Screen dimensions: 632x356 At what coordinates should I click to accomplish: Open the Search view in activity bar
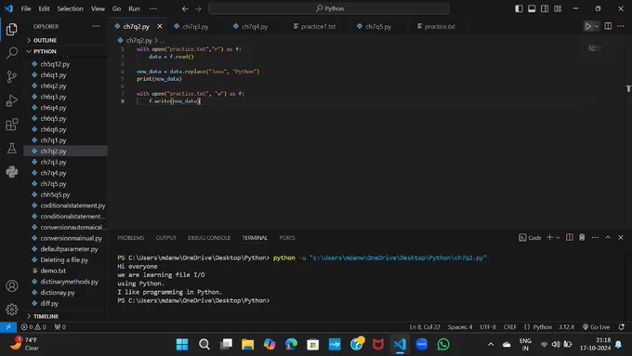point(12,53)
